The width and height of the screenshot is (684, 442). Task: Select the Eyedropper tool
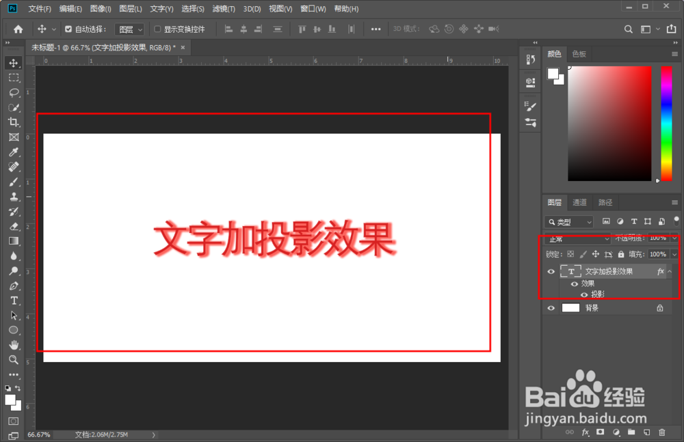(14, 152)
